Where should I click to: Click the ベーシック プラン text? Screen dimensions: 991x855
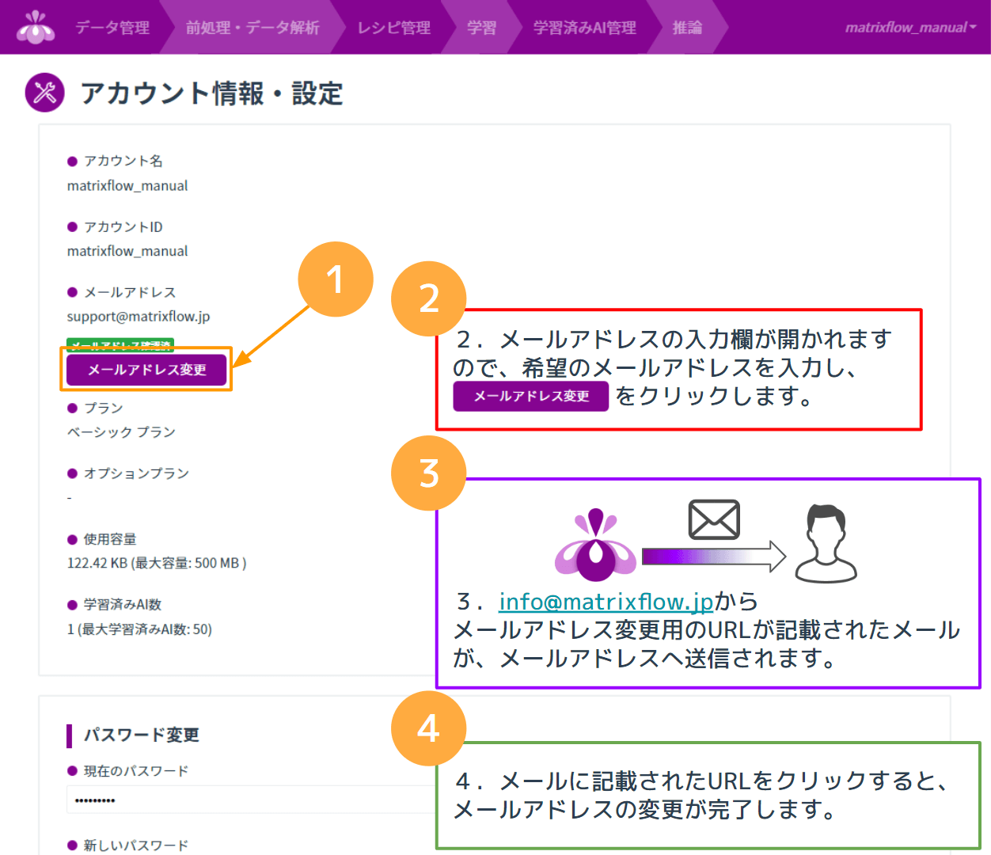[121, 432]
